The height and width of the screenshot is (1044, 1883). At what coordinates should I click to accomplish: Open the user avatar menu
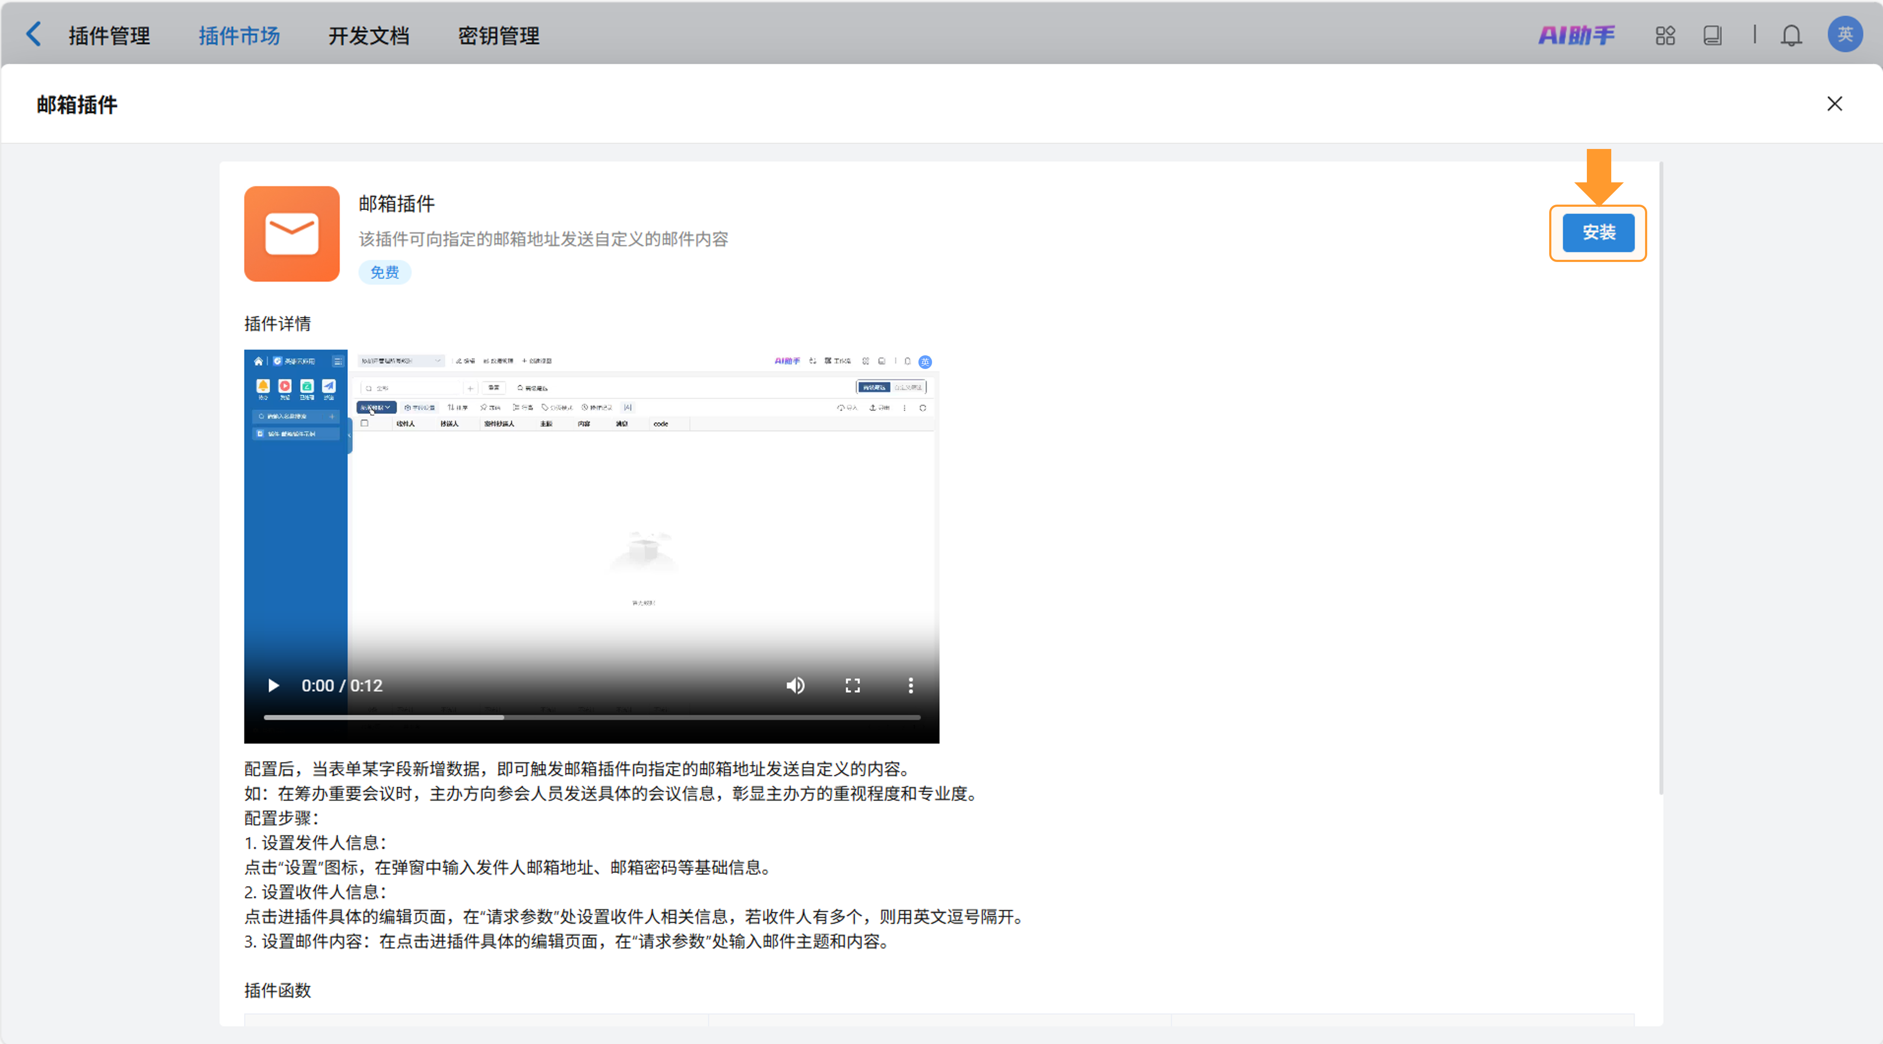(x=1844, y=34)
